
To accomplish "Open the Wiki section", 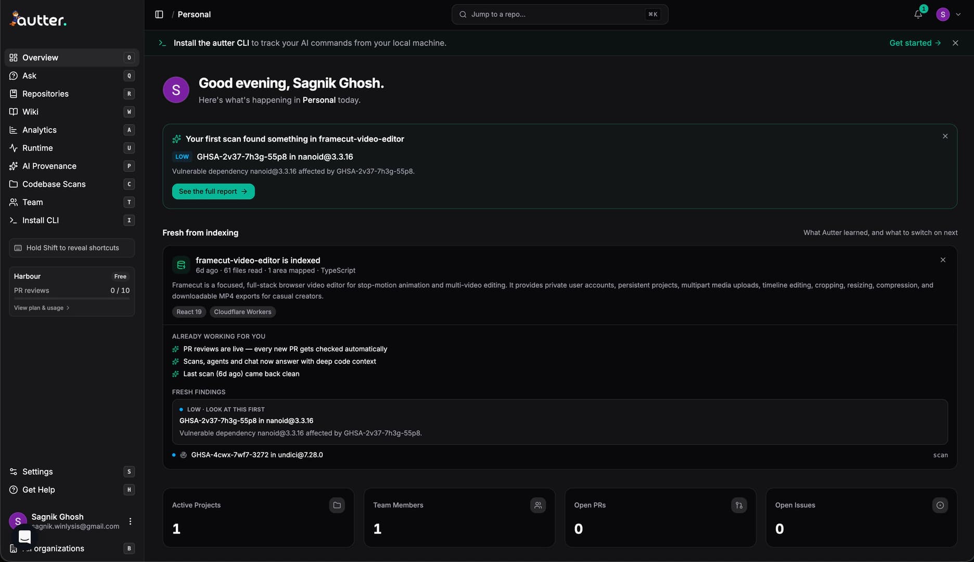I will (x=72, y=112).
